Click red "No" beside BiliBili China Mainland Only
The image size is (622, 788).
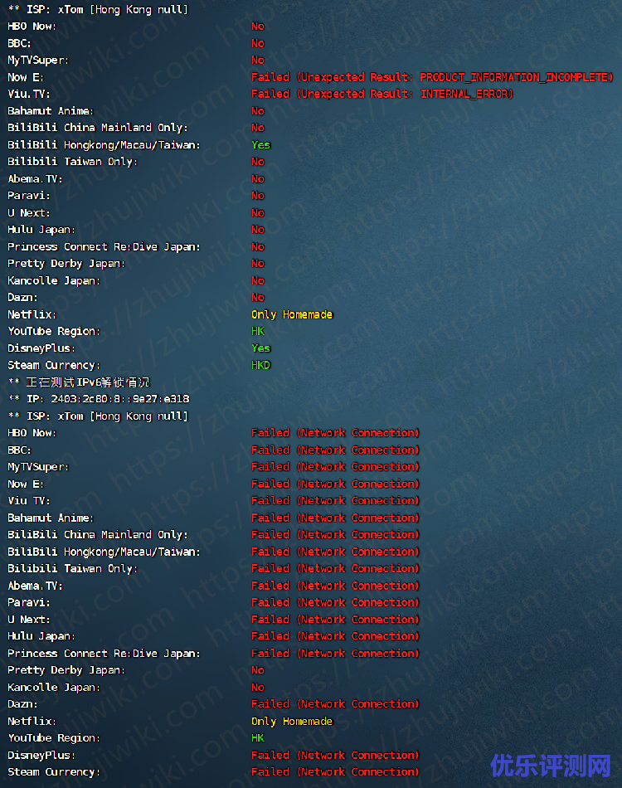point(258,128)
